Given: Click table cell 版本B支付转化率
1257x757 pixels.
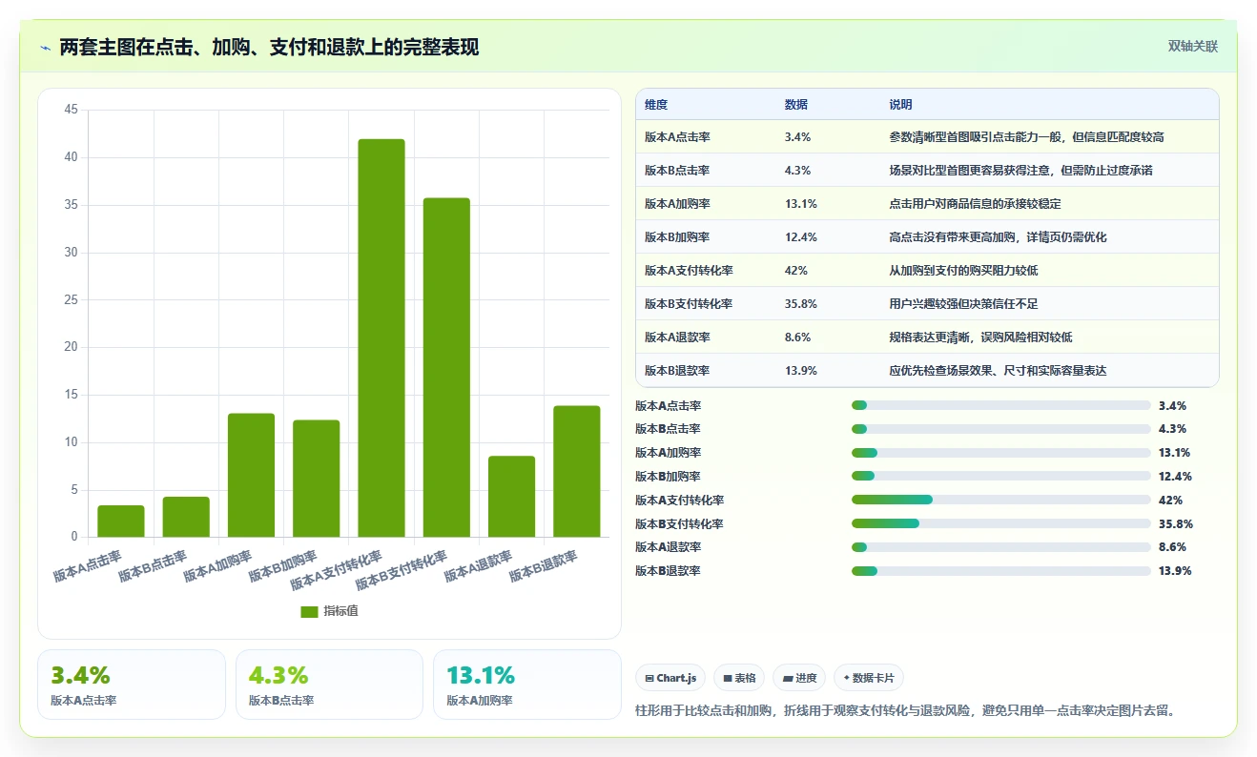Looking at the screenshot, I should click(689, 304).
